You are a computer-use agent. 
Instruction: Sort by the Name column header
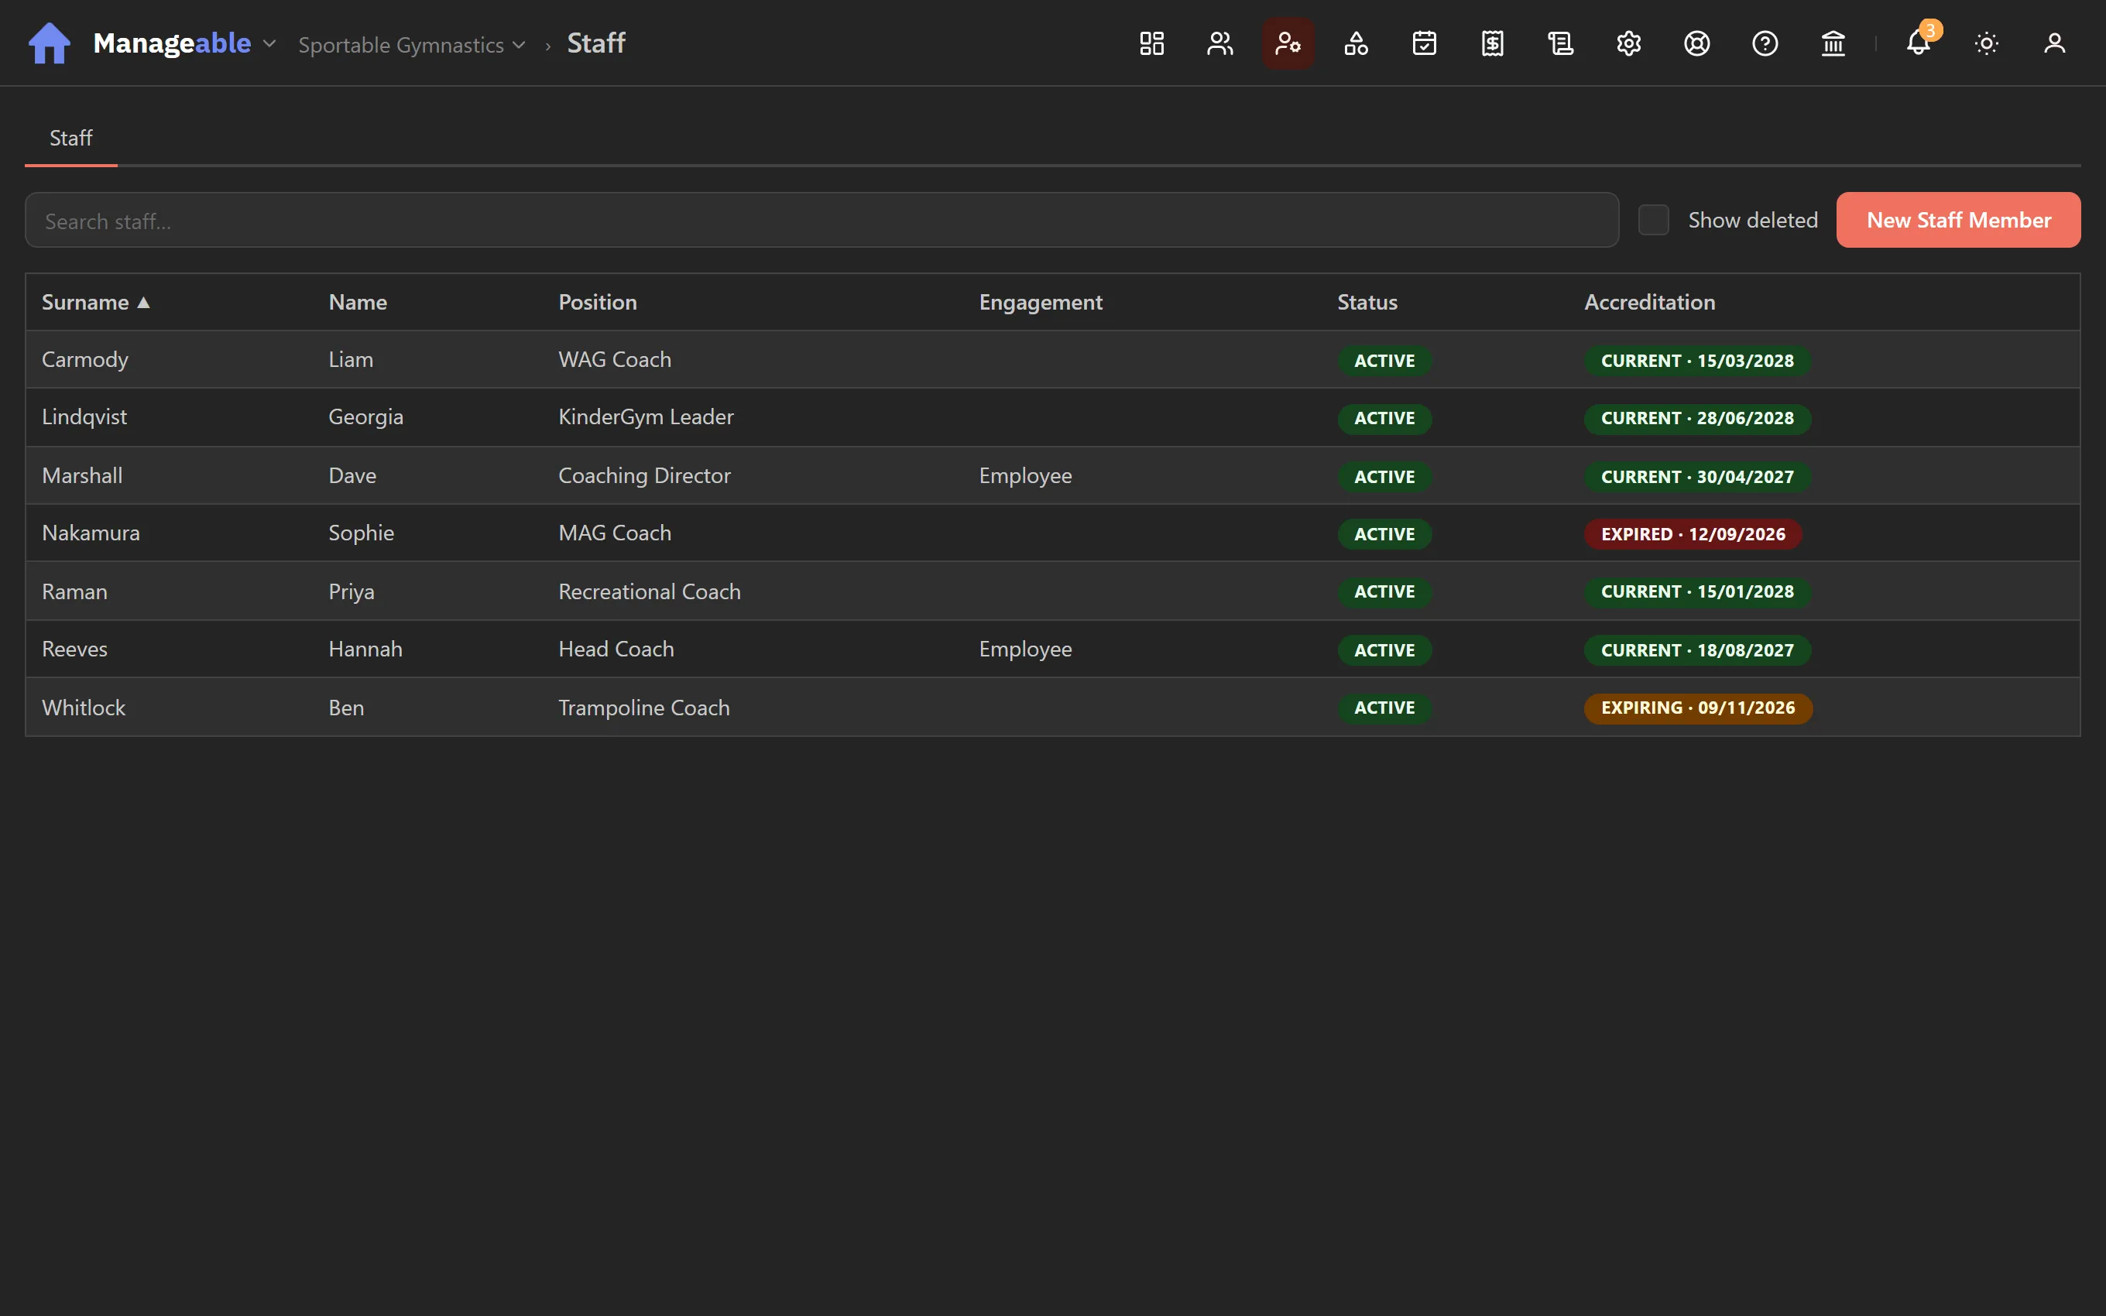point(358,302)
